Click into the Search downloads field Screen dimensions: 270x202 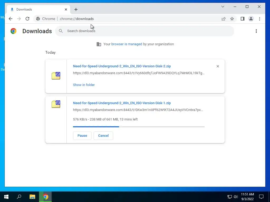[x=145, y=31]
